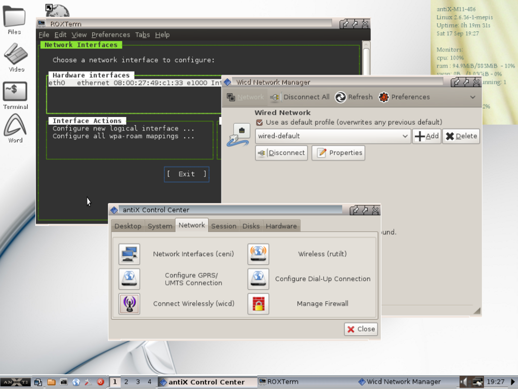Click the Disconnect button for wired network

[x=281, y=153]
